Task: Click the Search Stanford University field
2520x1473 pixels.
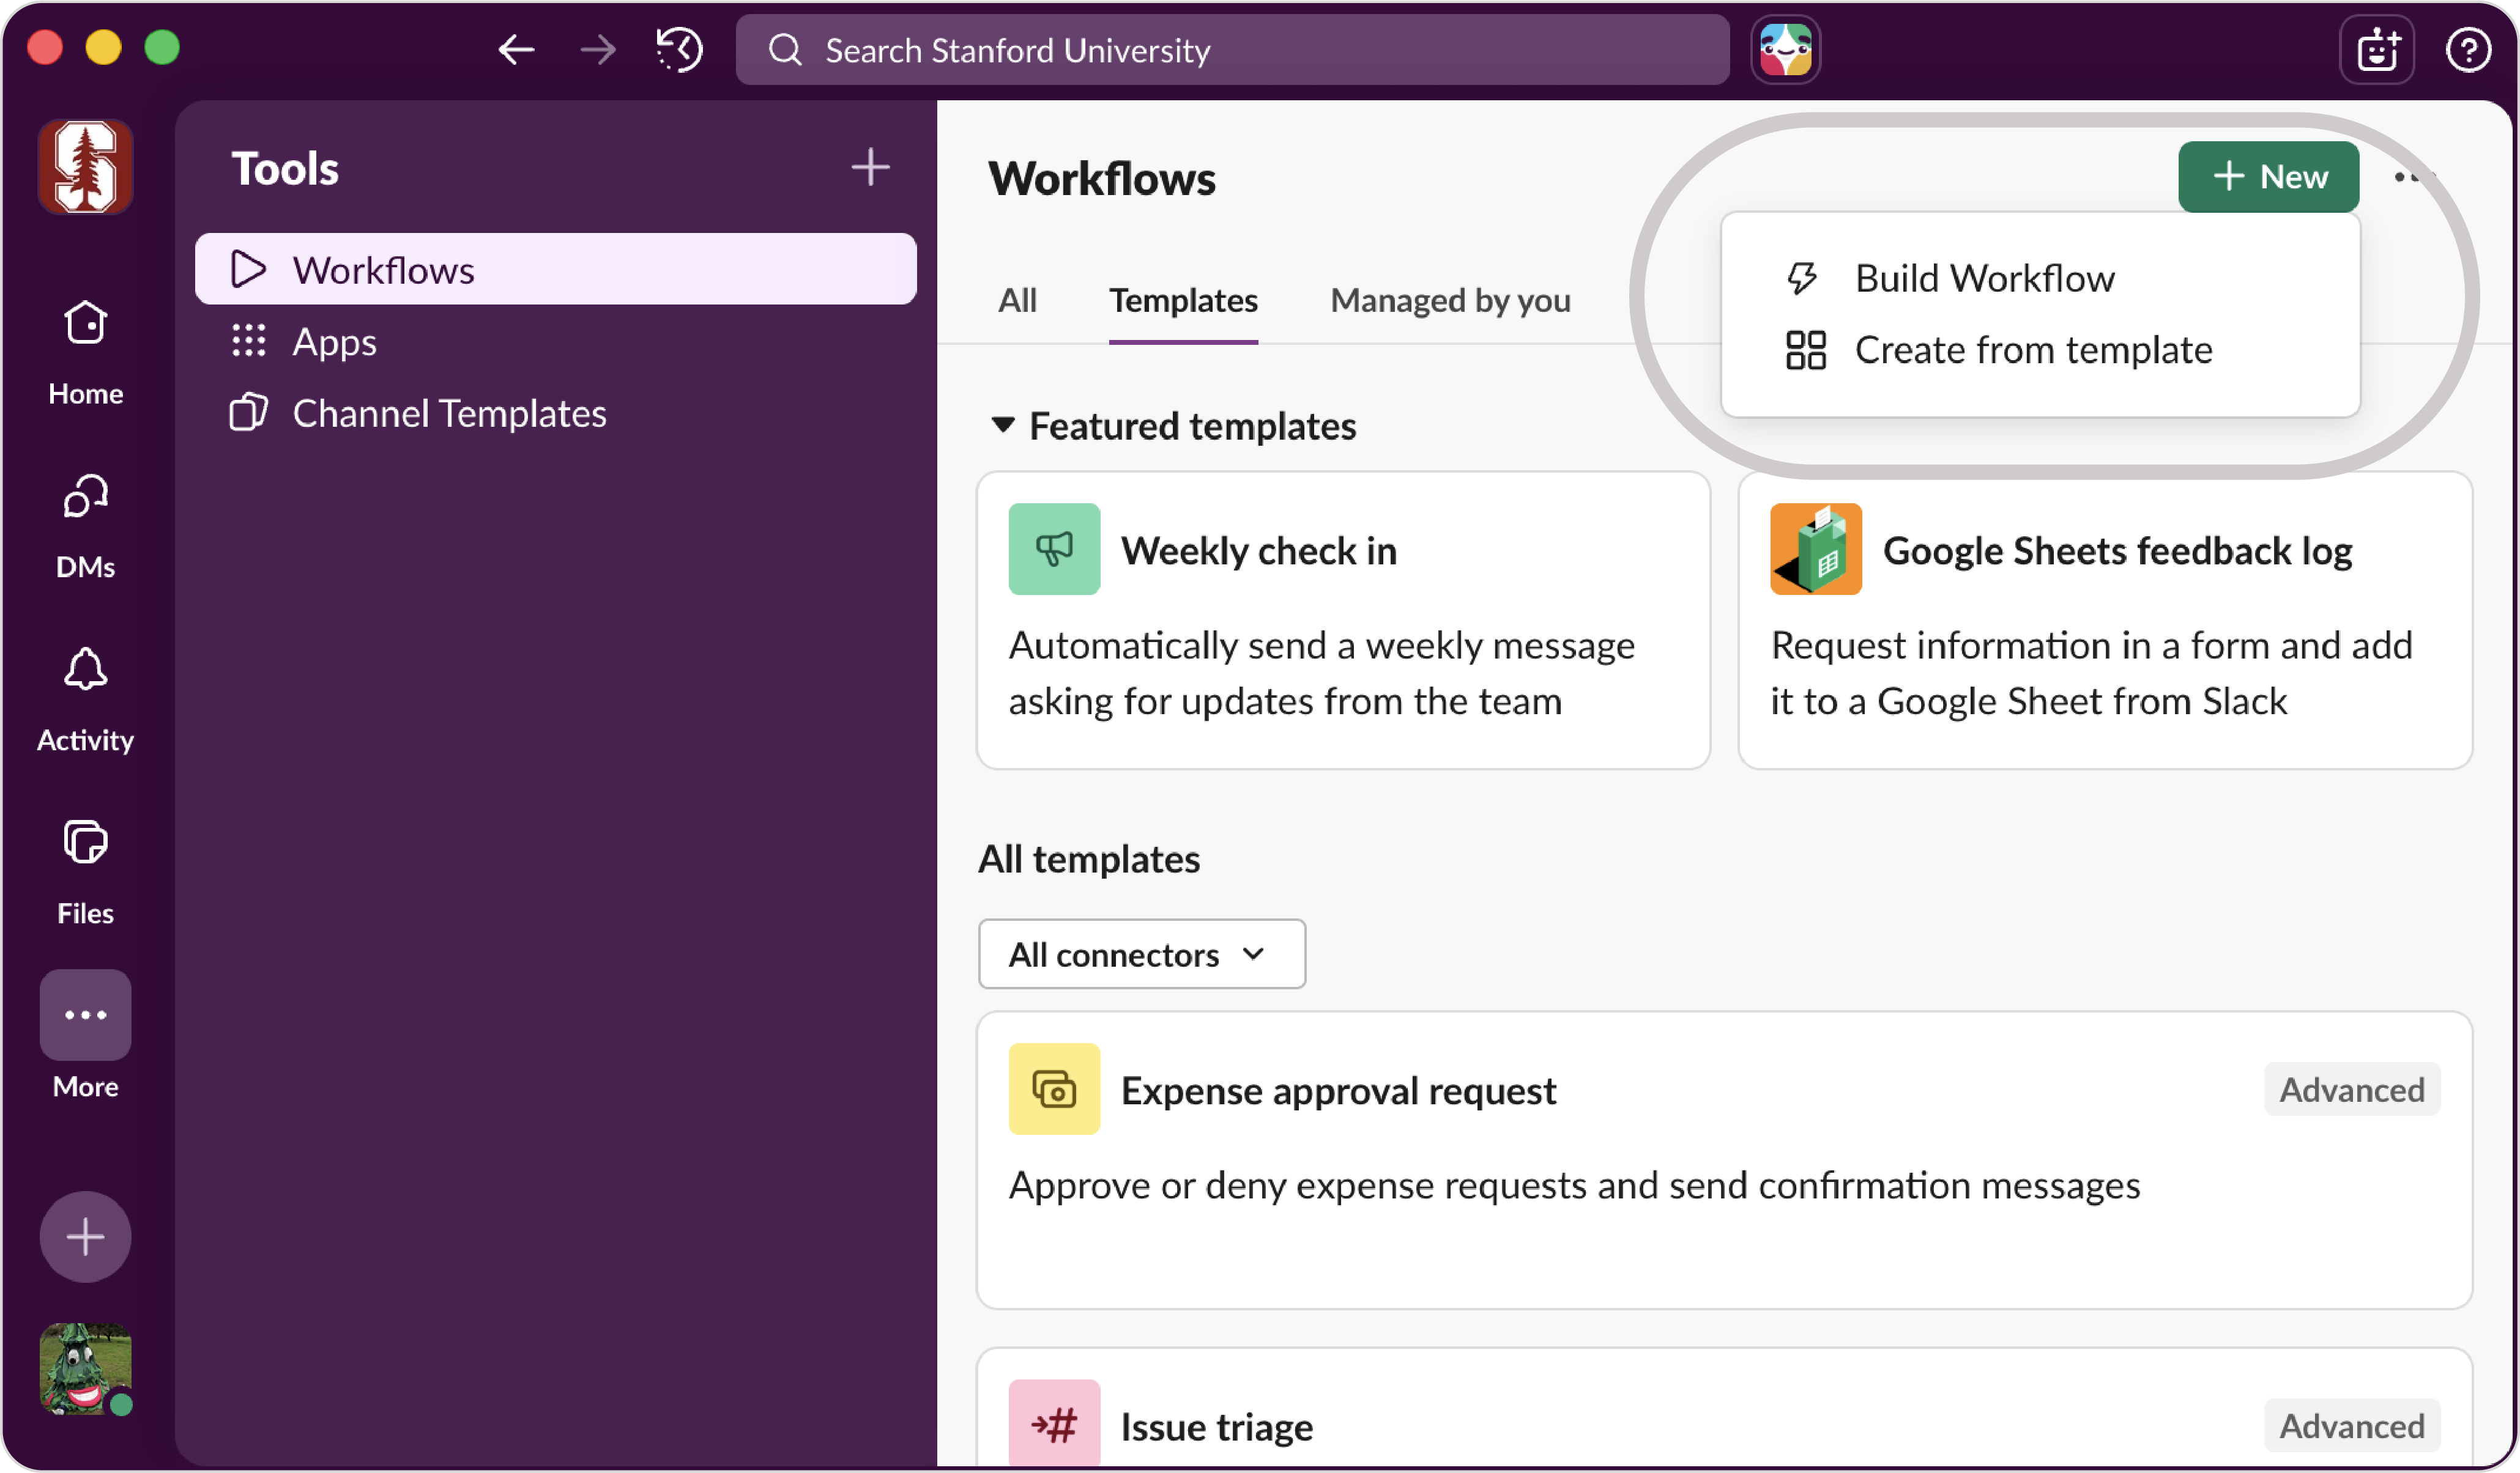Action: coord(1232,49)
